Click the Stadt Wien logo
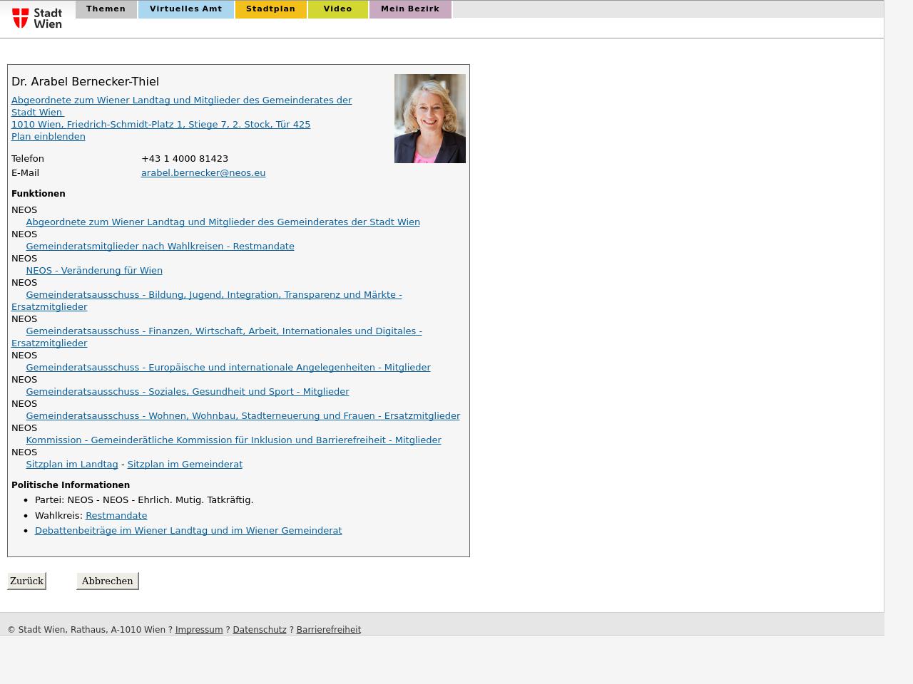 point(37,18)
